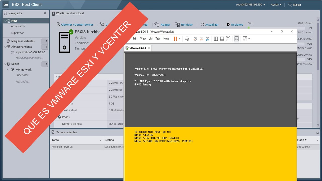Viewport: 322px width, 181px height.
Task: Open the stretch options dropdown arrow
Action: 249,39
